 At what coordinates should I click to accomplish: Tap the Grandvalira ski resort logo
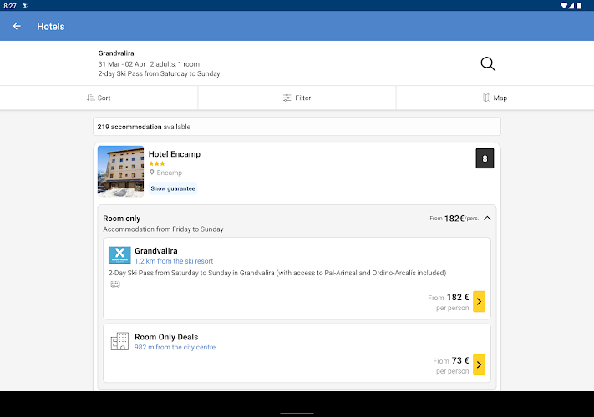pyautogui.click(x=119, y=255)
